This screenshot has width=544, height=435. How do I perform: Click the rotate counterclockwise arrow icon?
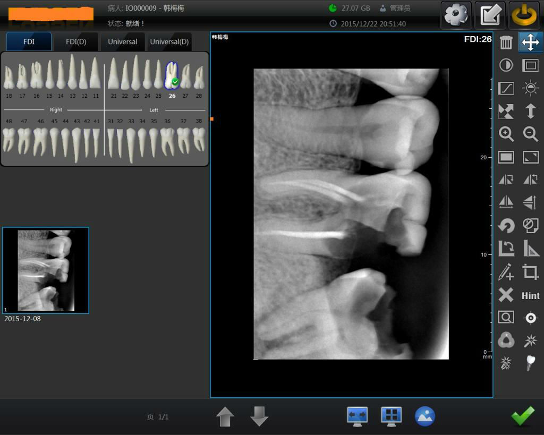pos(506,226)
